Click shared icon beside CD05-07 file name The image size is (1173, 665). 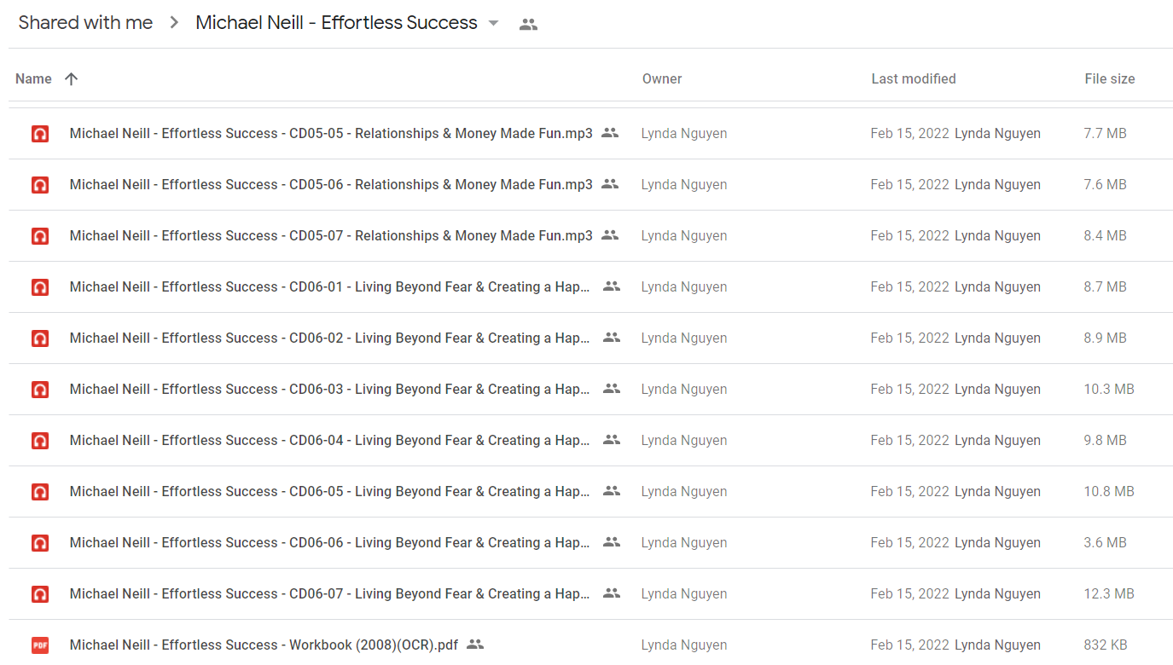610,235
